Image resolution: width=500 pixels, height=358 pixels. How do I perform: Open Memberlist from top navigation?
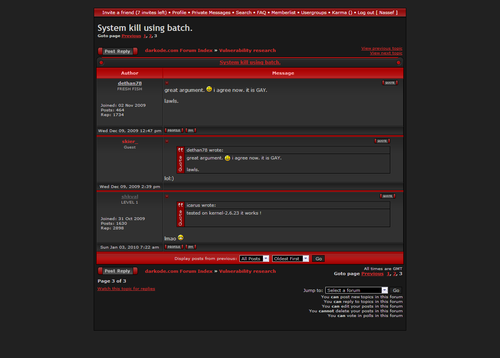pos(283,13)
